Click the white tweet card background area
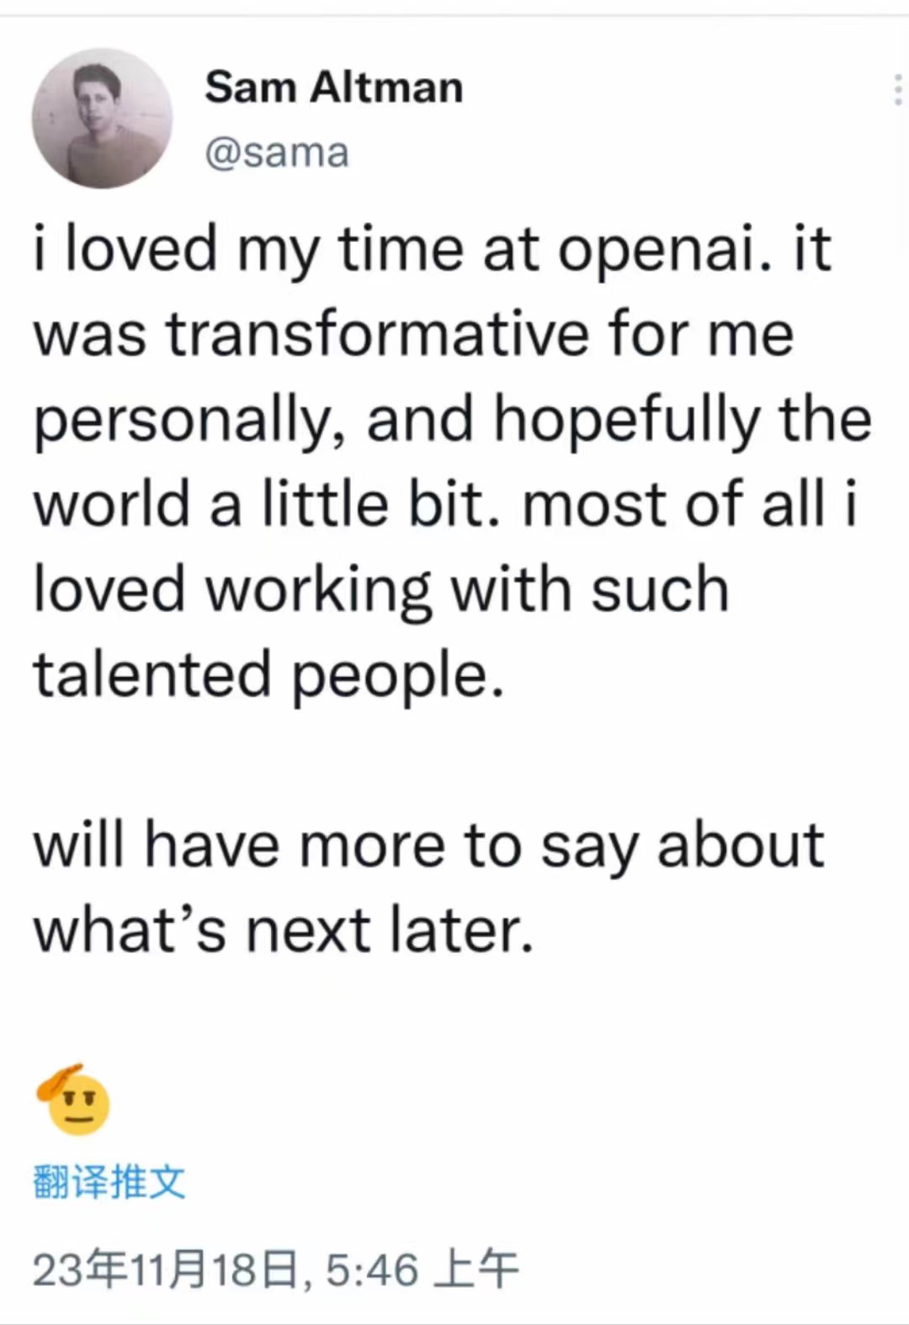This screenshot has height=1325, width=909. (x=454, y=758)
